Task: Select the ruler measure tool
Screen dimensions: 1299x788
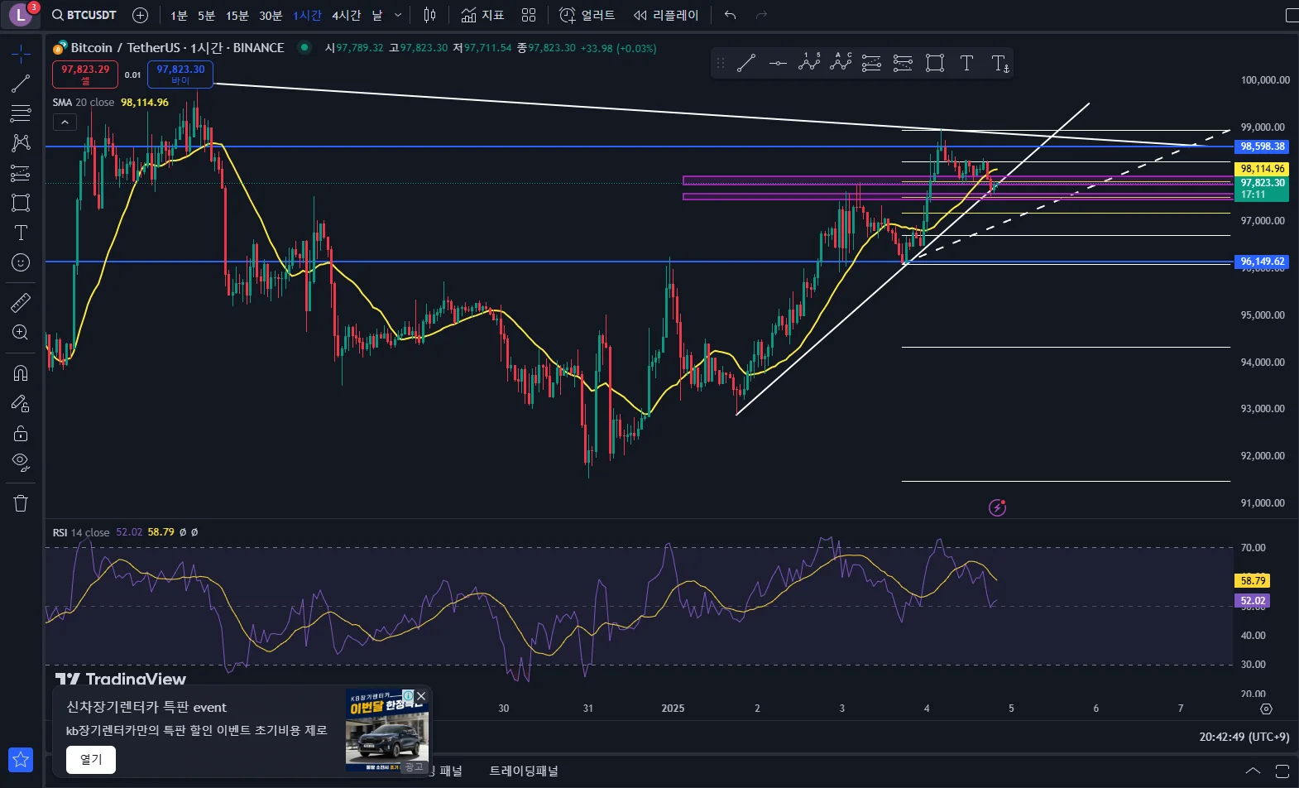Action: (21, 303)
